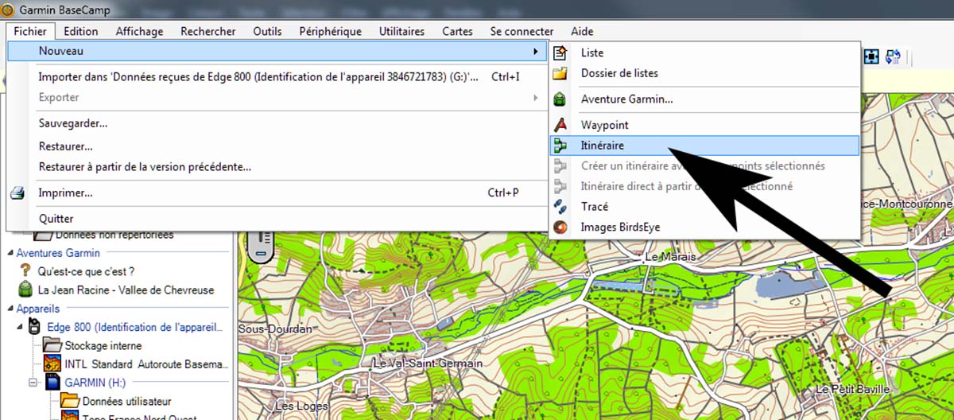954x420 pixels.
Task: Click the Le Marais label on the map
Action: click(670, 258)
